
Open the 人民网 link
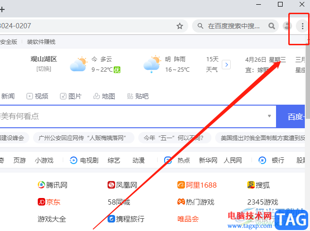(233, 160)
